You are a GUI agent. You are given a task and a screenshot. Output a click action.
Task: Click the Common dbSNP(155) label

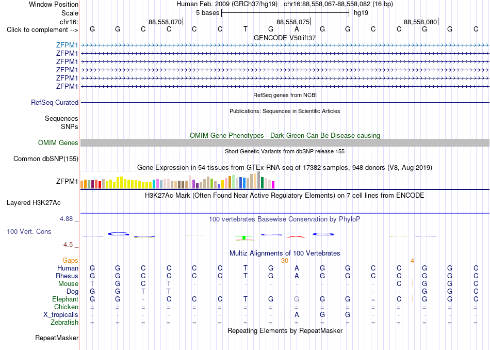pos(46,158)
